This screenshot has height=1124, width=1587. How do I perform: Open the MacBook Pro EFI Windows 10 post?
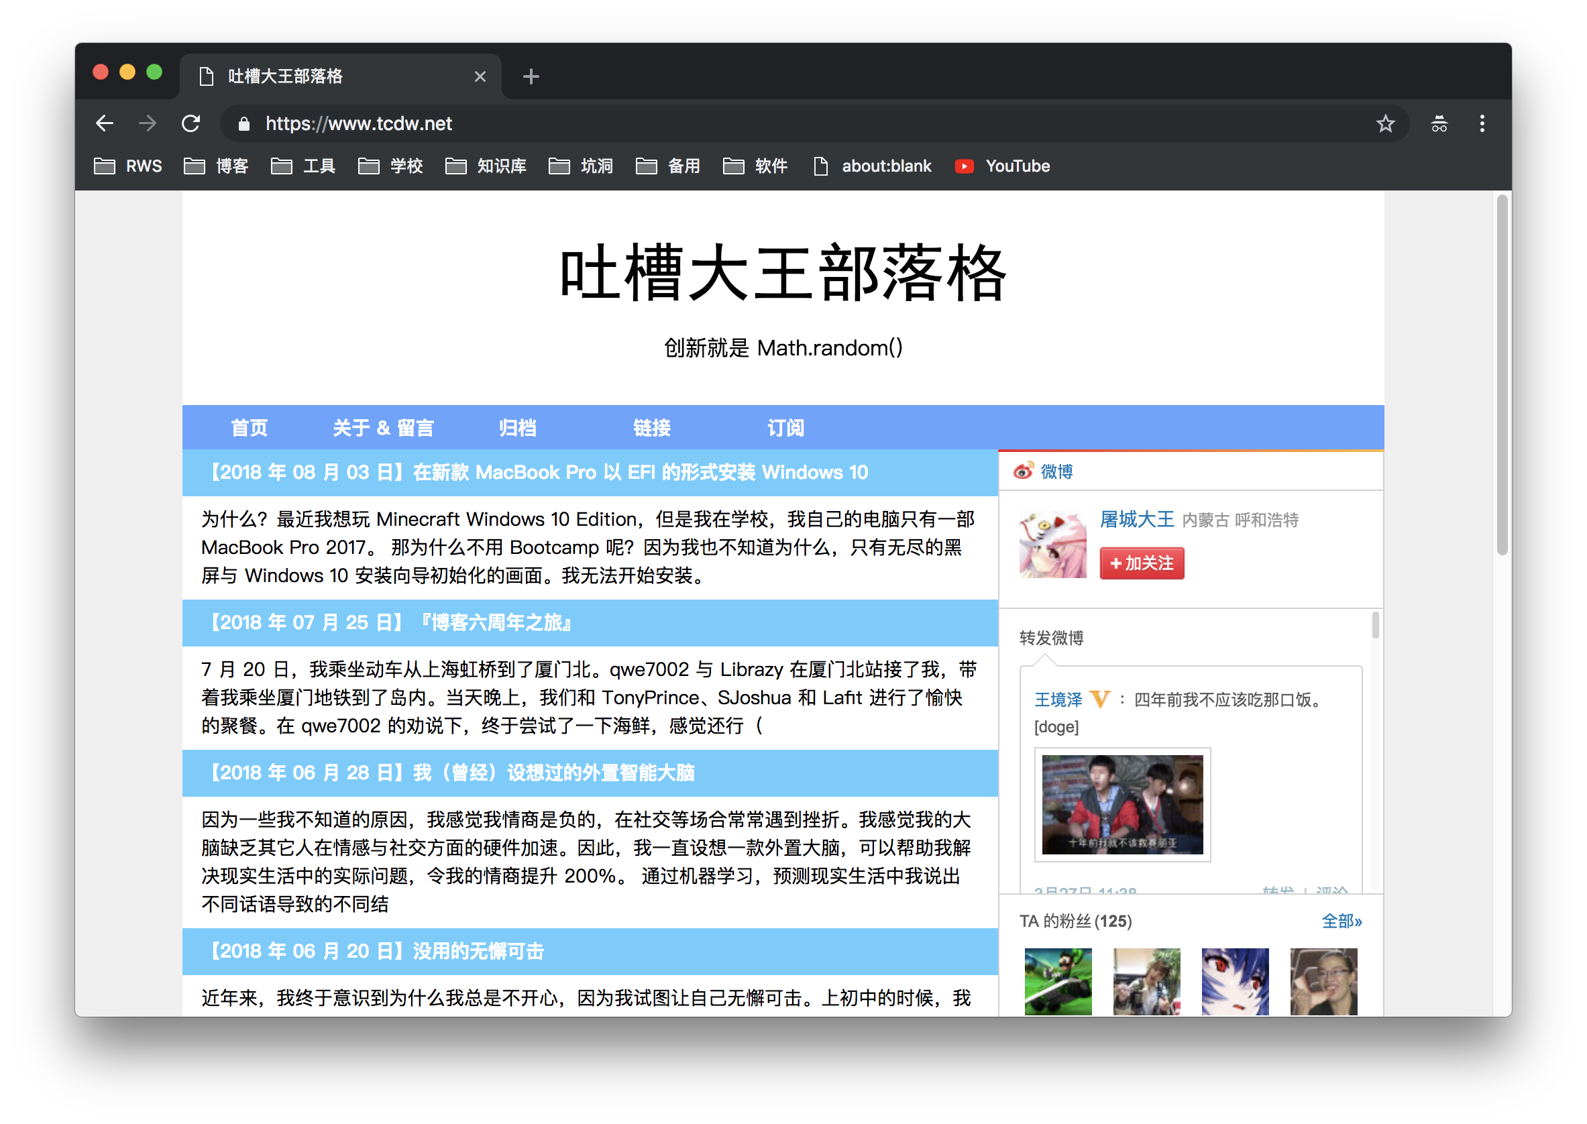click(538, 472)
